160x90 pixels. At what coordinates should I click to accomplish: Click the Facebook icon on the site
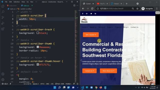click(83, 13)
